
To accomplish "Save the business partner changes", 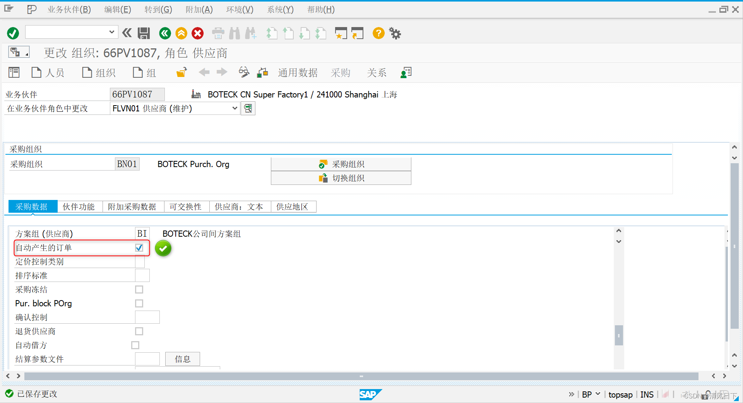I will [x=143, y=33].
